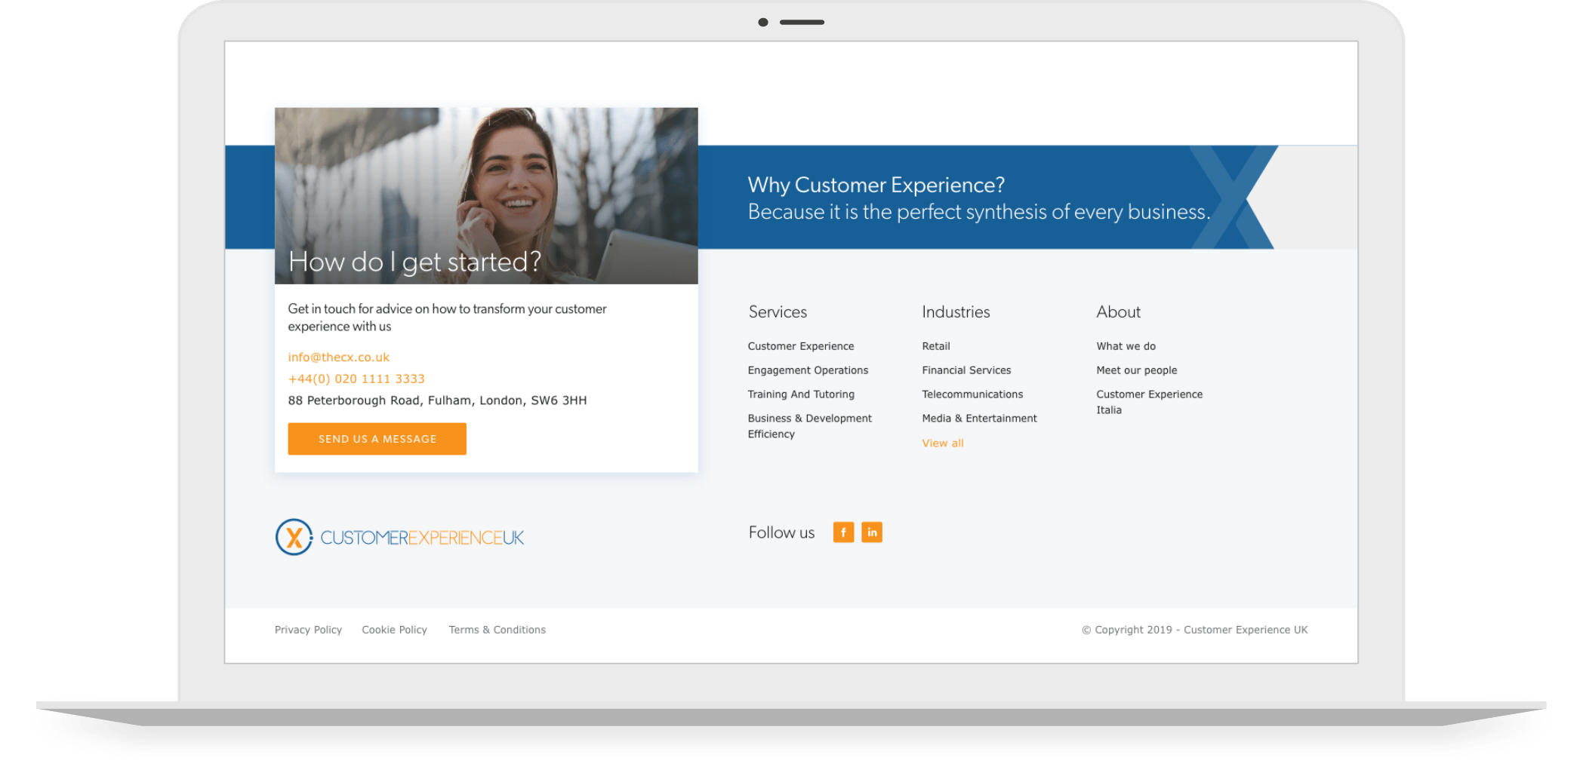Click the Customer Experience UK logo

coord(399,537)
